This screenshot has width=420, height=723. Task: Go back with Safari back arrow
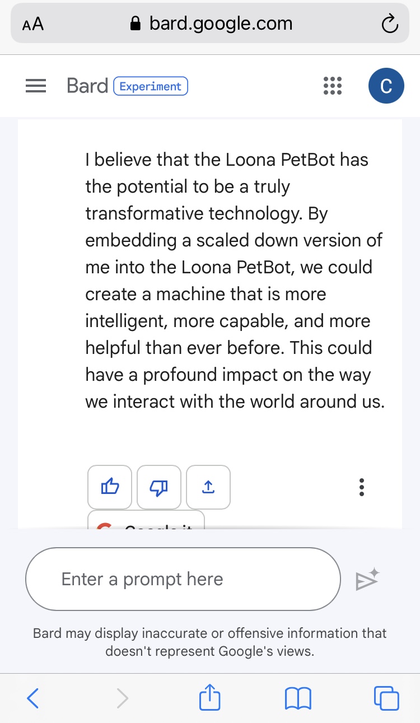(x=33, y=698)
